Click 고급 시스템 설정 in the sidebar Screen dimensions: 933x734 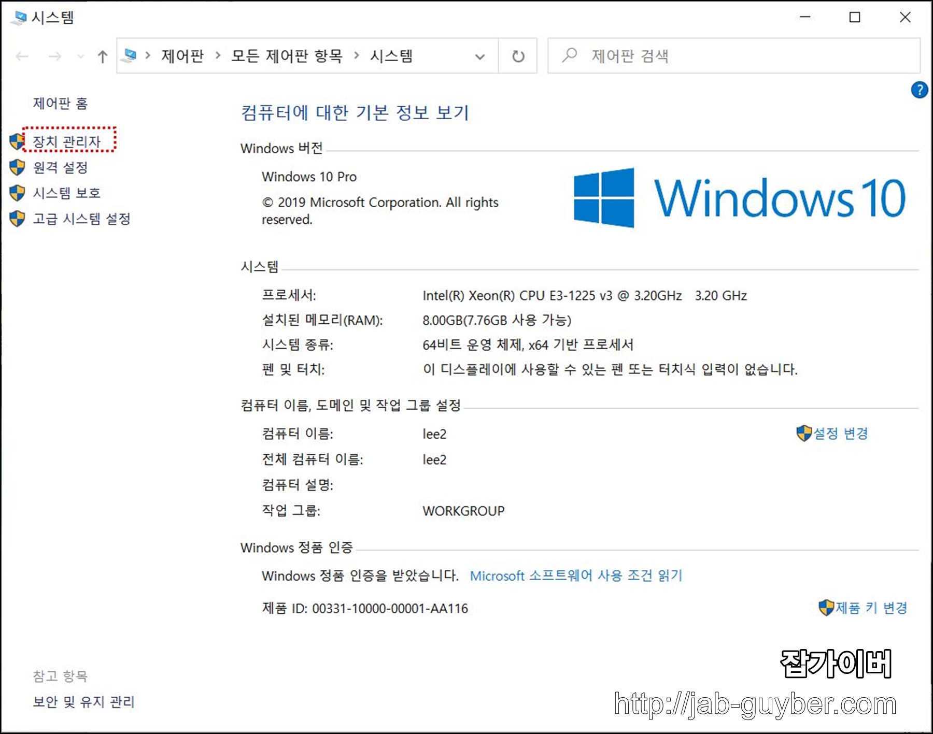click(x=82, y=219)
